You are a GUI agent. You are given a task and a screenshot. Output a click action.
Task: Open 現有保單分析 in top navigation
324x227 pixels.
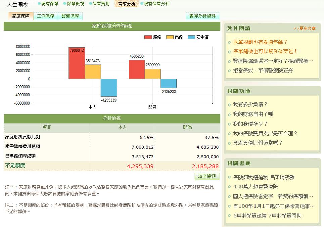(x=156, y=4)
